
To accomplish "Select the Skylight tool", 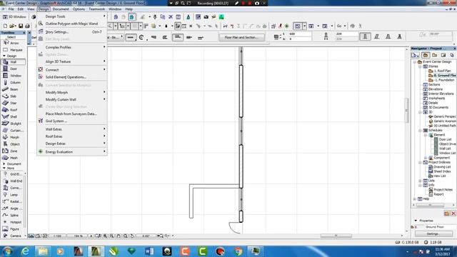I will click(13, 124).
